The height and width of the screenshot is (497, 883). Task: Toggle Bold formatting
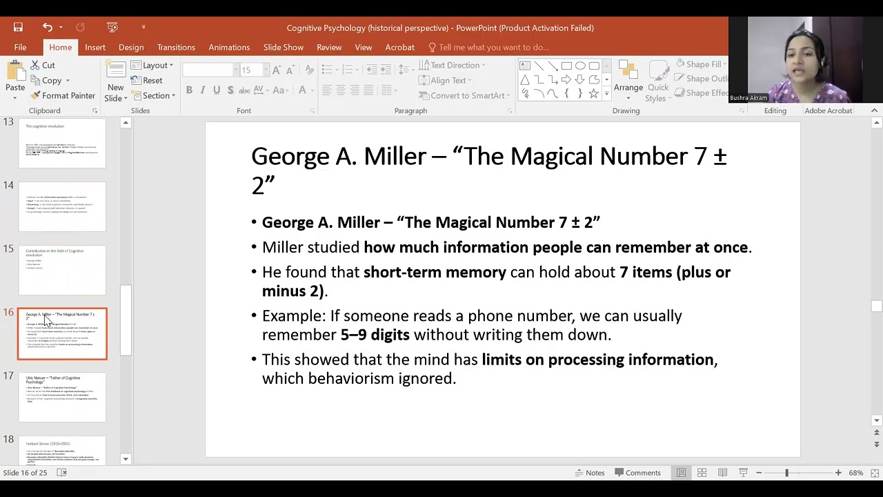tap(189, 90)
